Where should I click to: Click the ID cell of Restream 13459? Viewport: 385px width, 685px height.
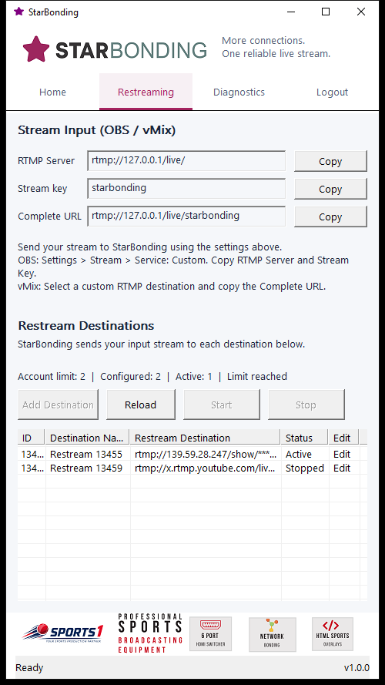tap(32, 468)
